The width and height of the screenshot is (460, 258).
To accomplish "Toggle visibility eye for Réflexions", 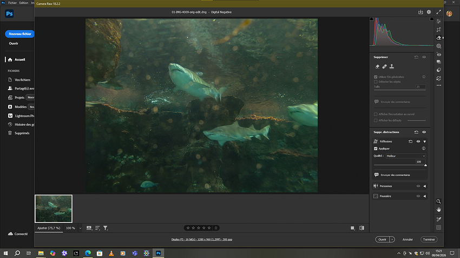I will coord(418,141).
